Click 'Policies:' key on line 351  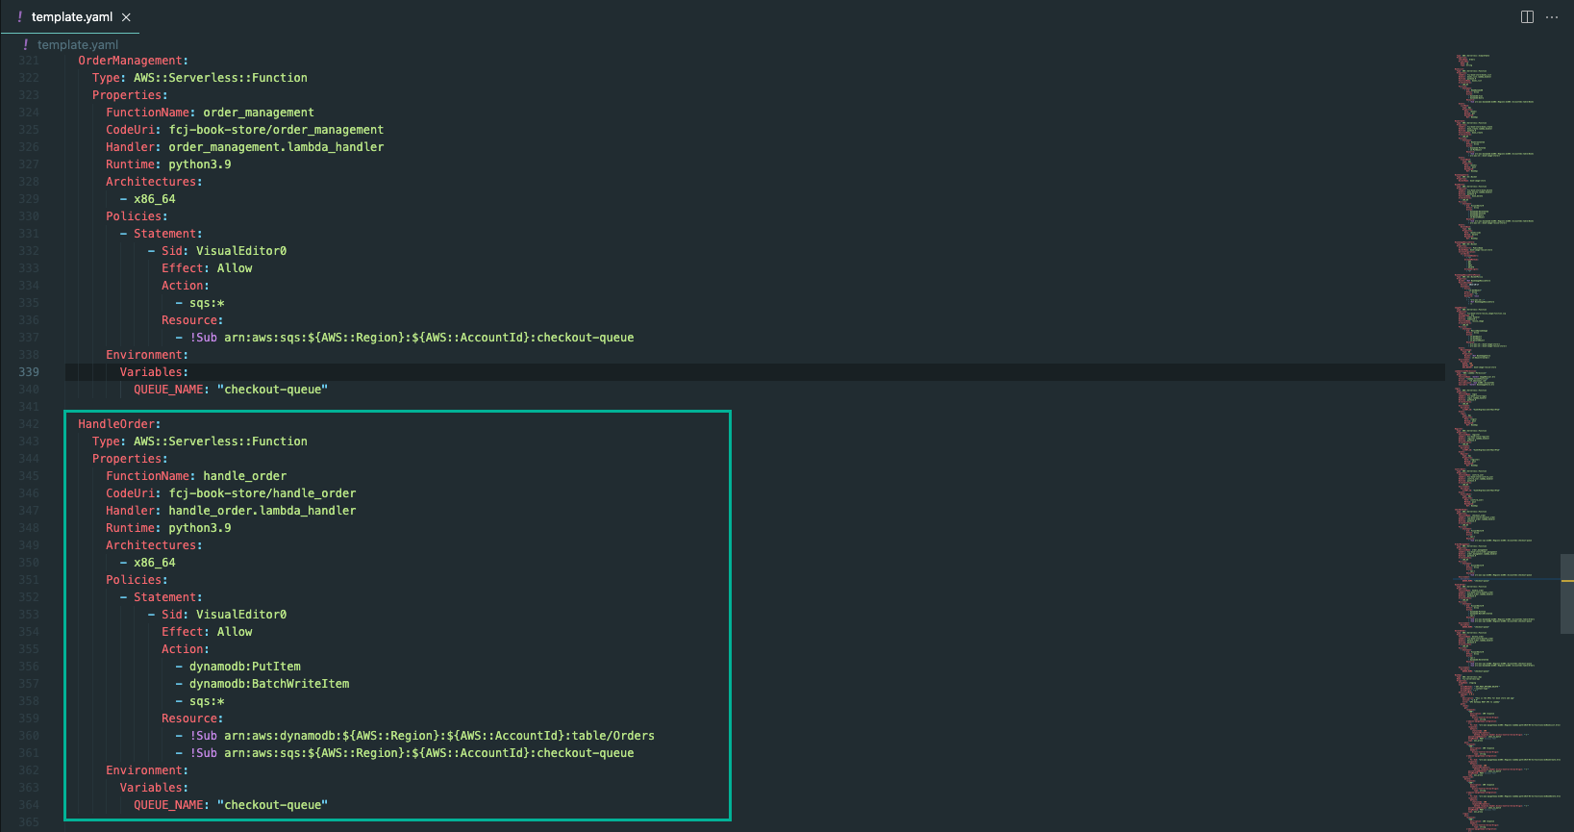137,580
